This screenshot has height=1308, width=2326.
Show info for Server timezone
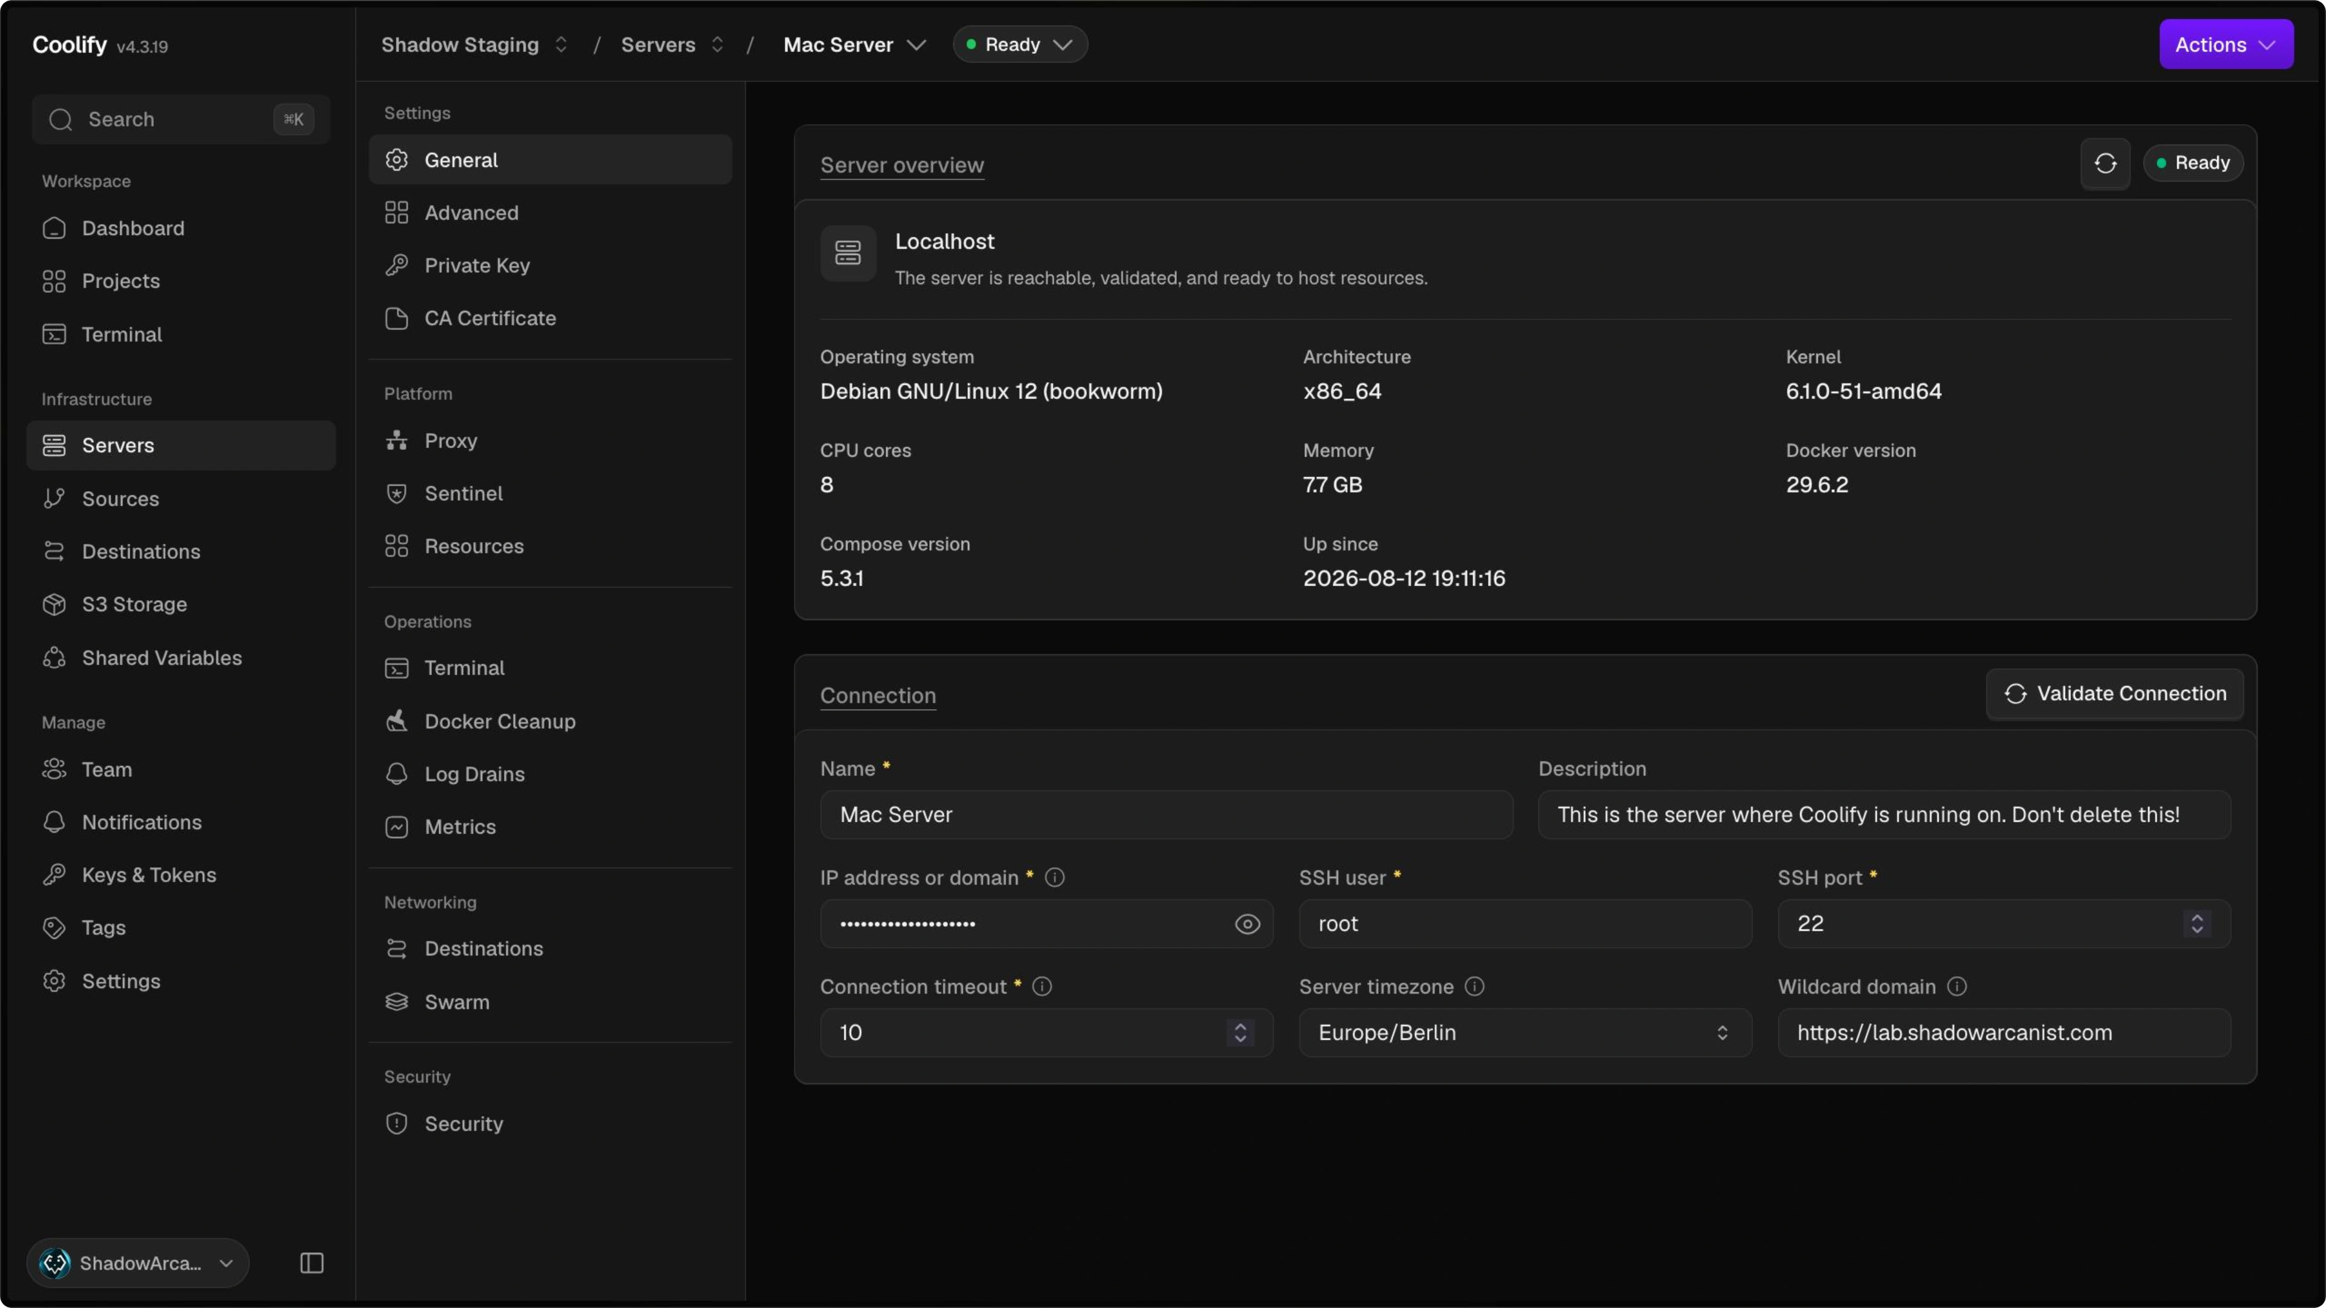1474,986
